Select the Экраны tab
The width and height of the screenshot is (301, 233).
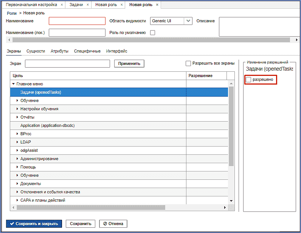[14, 51]
